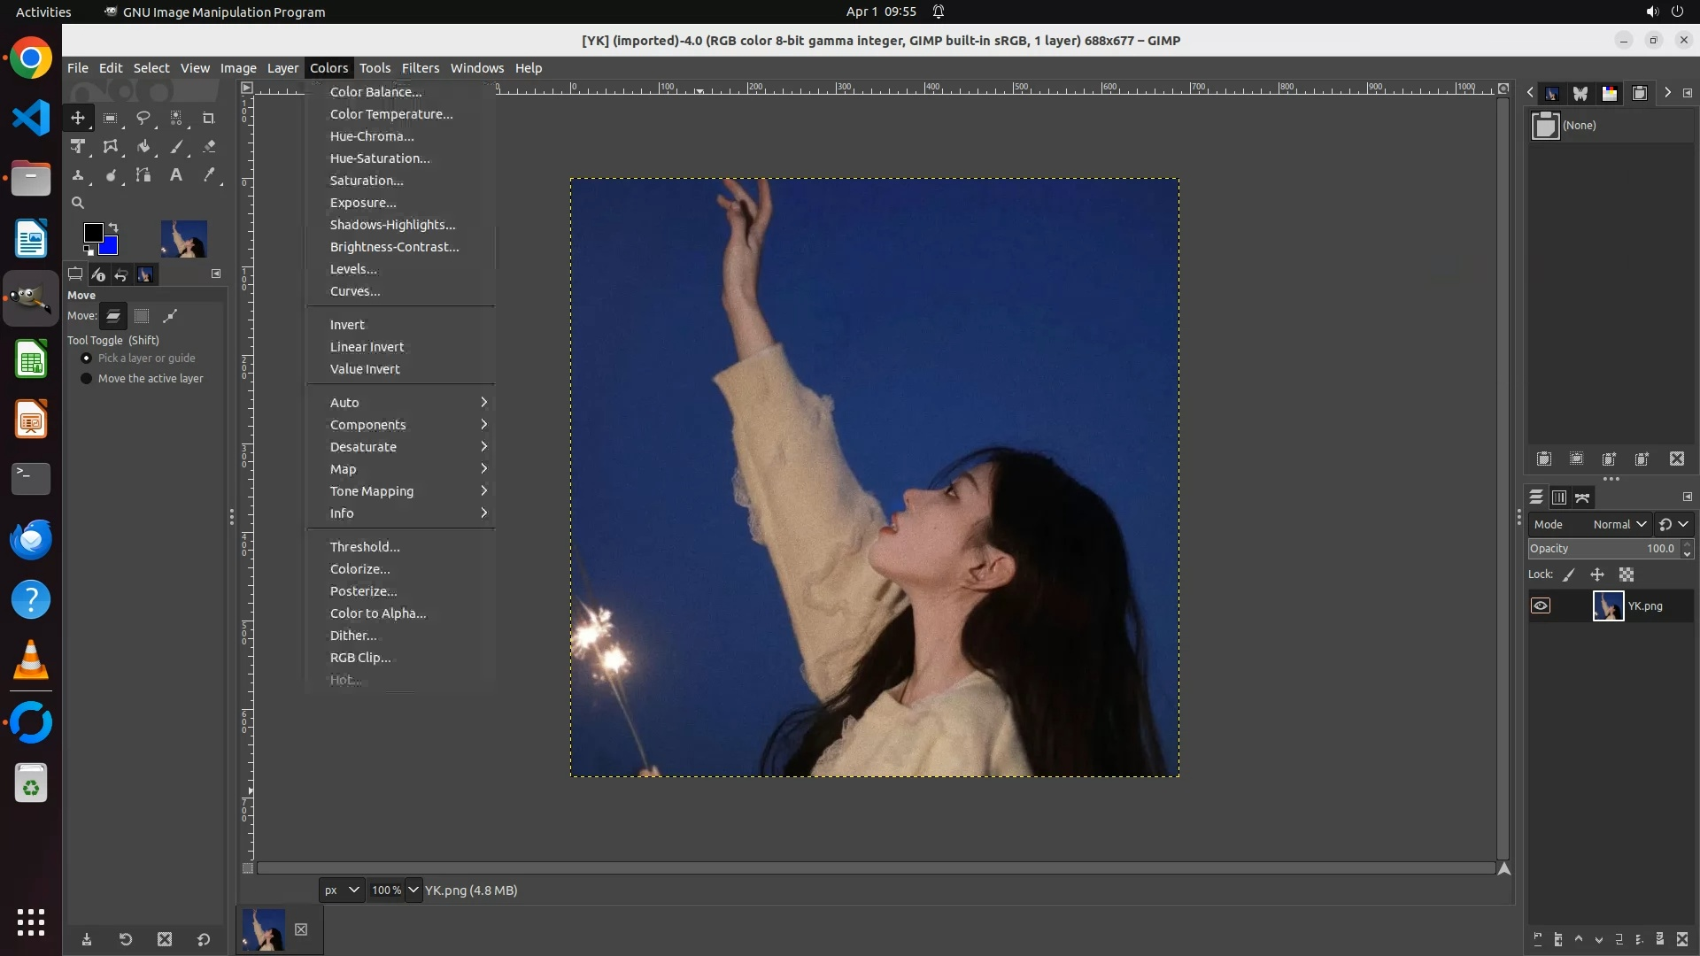
Task: Select the Eraser tool
Action: (x=209, y=147)
